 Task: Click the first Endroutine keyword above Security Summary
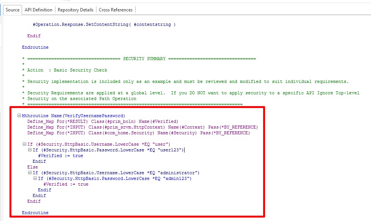point(35,47)
